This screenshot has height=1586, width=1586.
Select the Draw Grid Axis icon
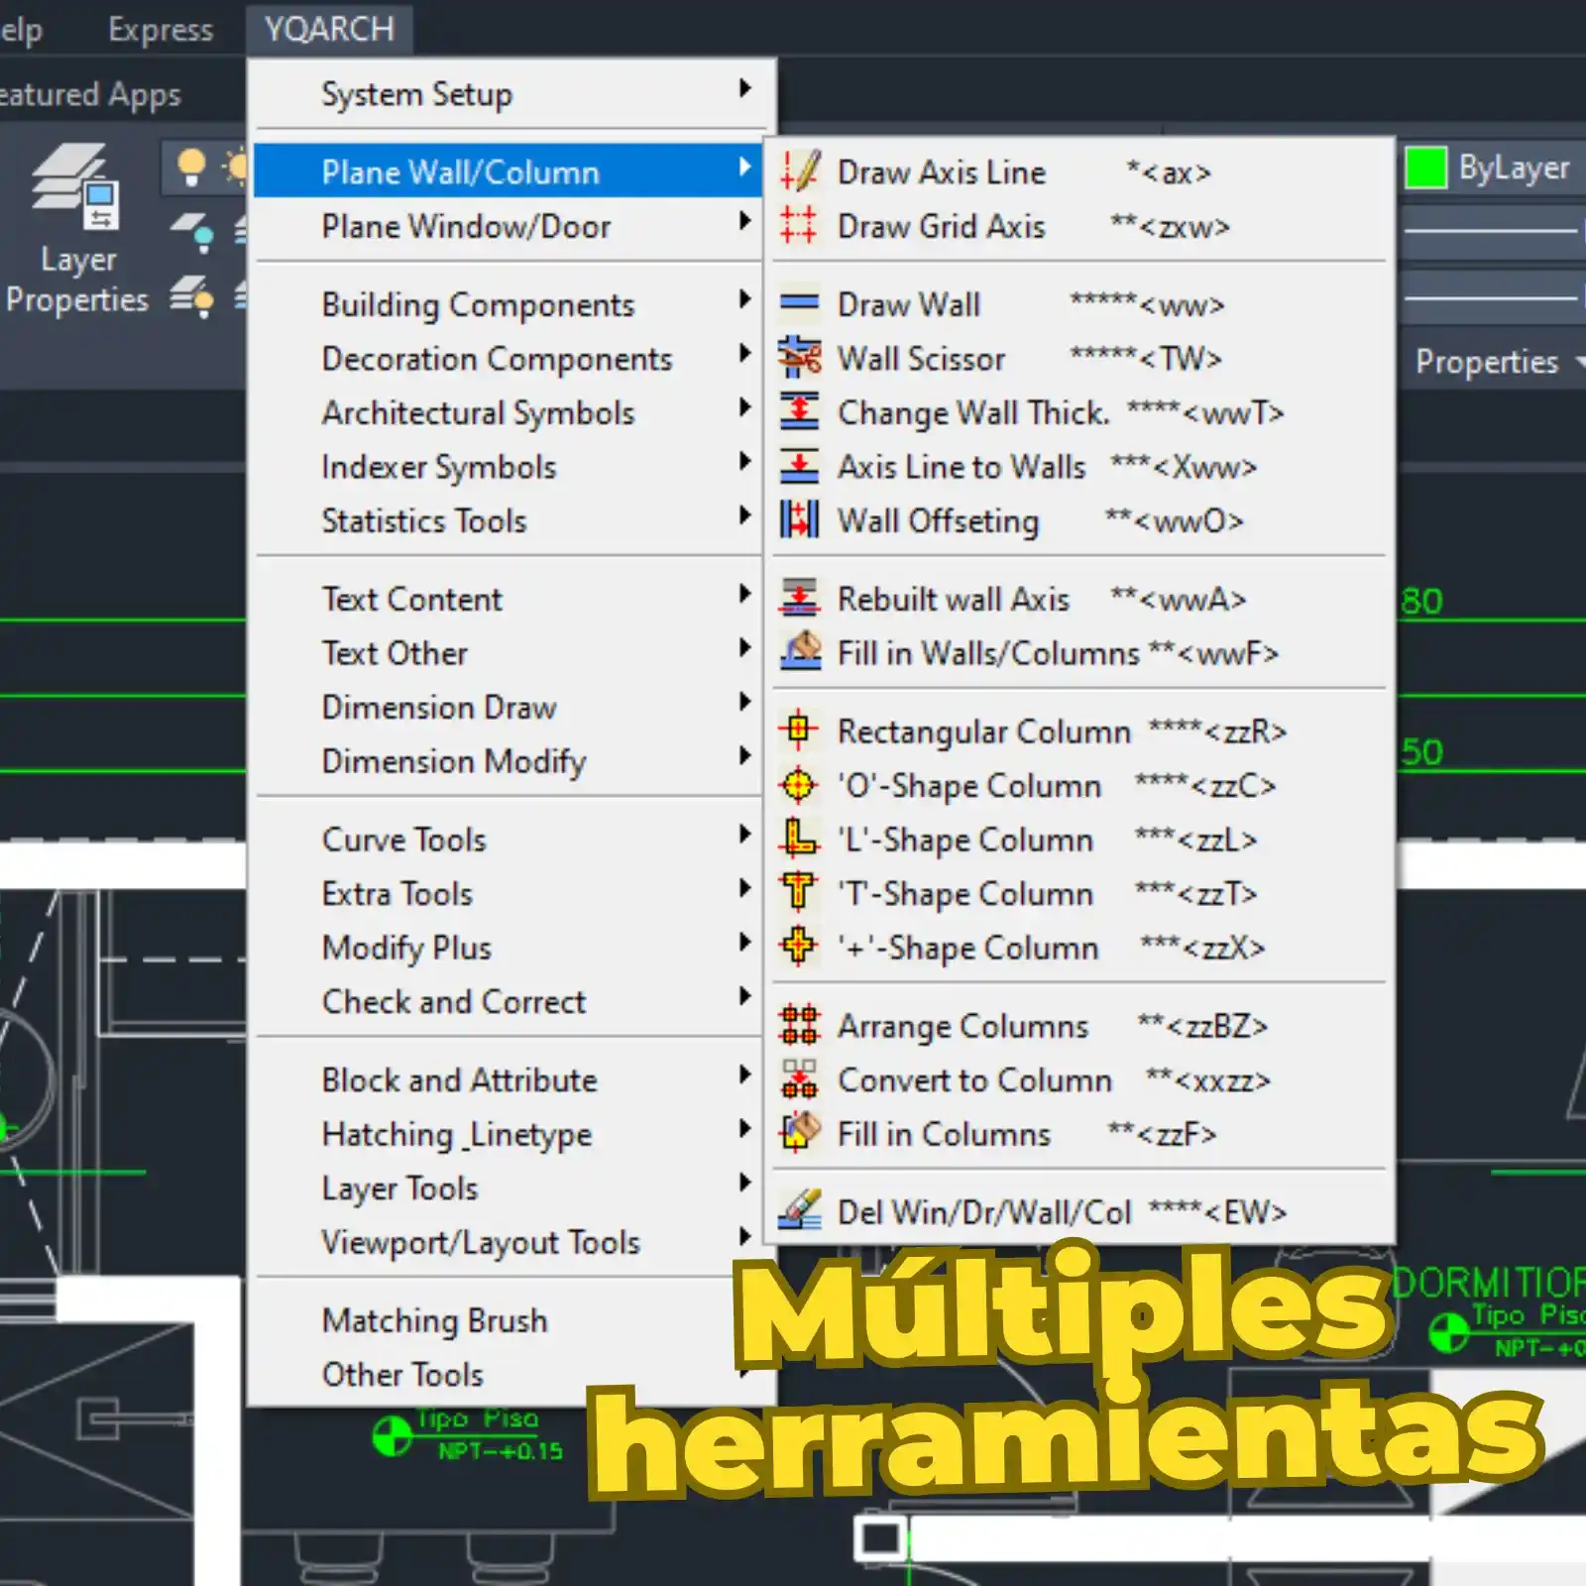[x=799, y=225]
